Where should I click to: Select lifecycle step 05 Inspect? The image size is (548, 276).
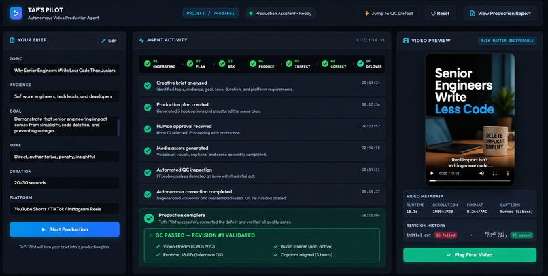298,64
